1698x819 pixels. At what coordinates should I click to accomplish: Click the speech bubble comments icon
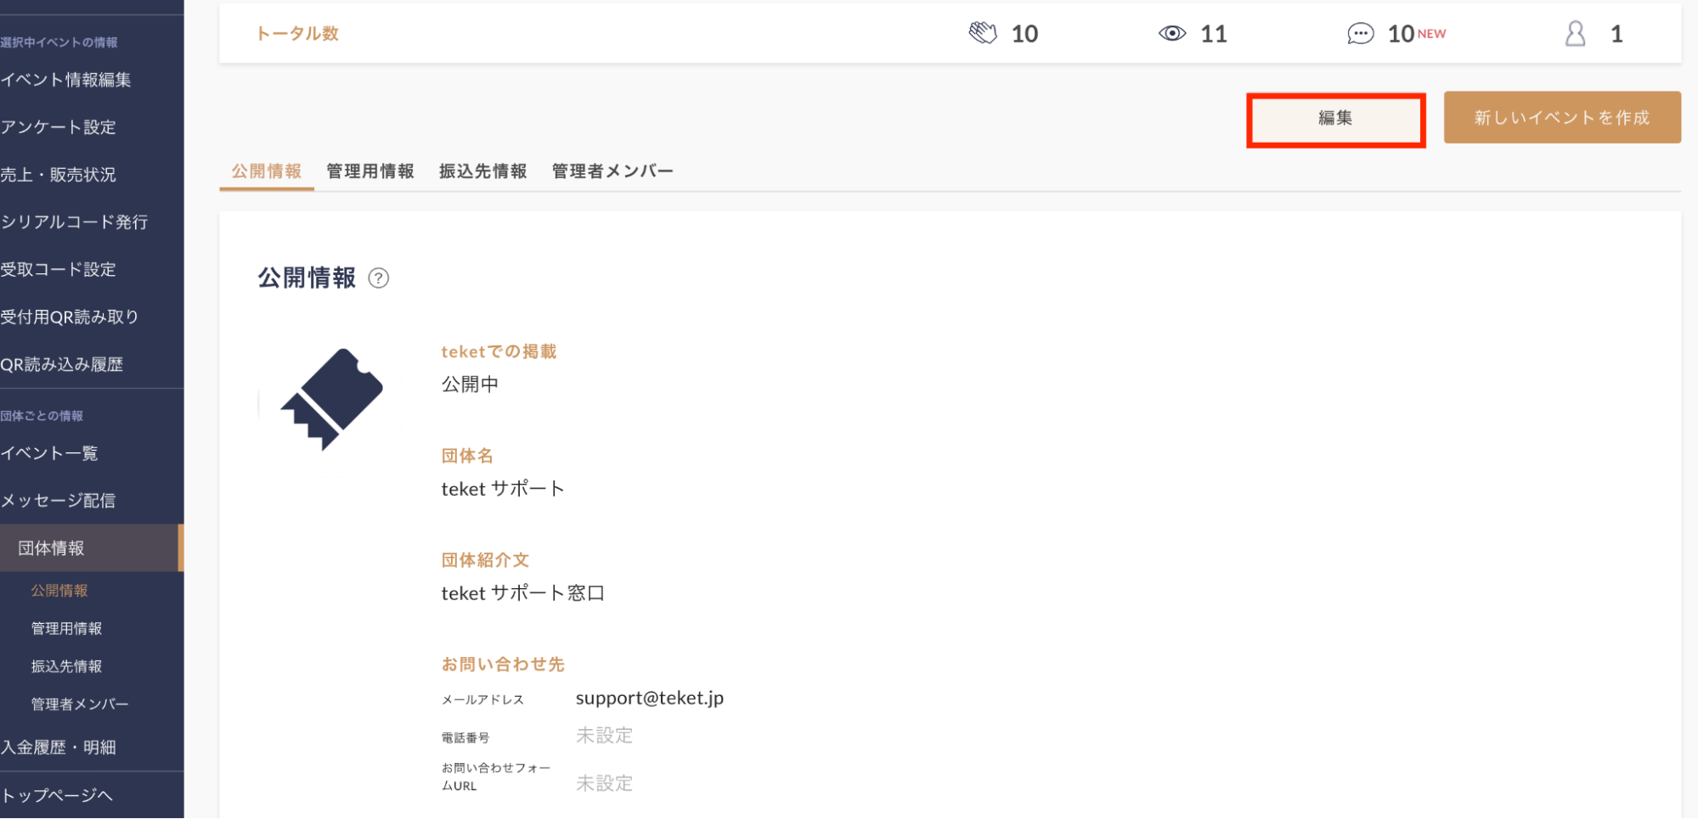pos(1360,34)
